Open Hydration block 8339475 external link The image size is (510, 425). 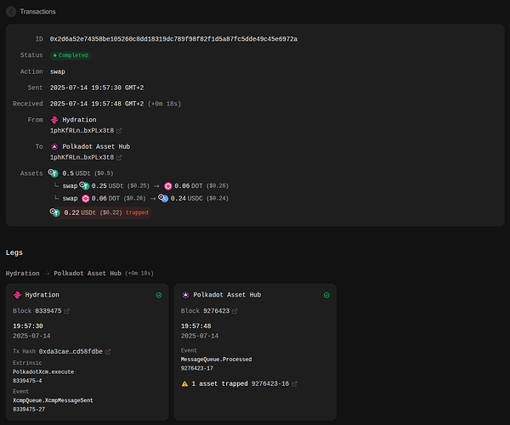(x=67, y=311)
